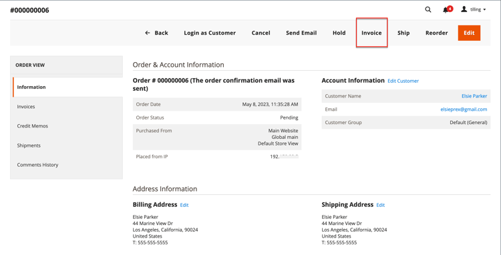Edit the Shipping Address

[x=381, y=205]
